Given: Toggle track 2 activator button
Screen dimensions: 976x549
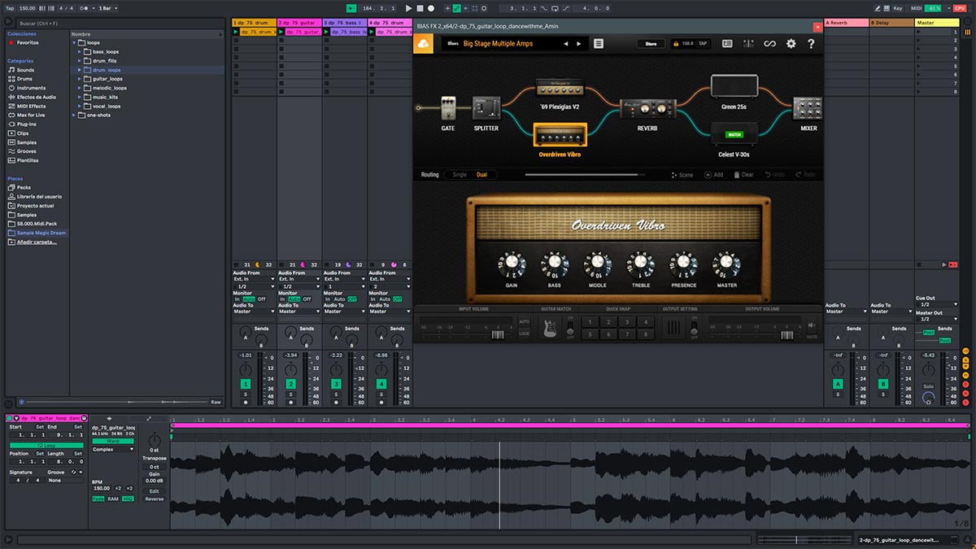Looking at the screenshot, I should [290, 384].
